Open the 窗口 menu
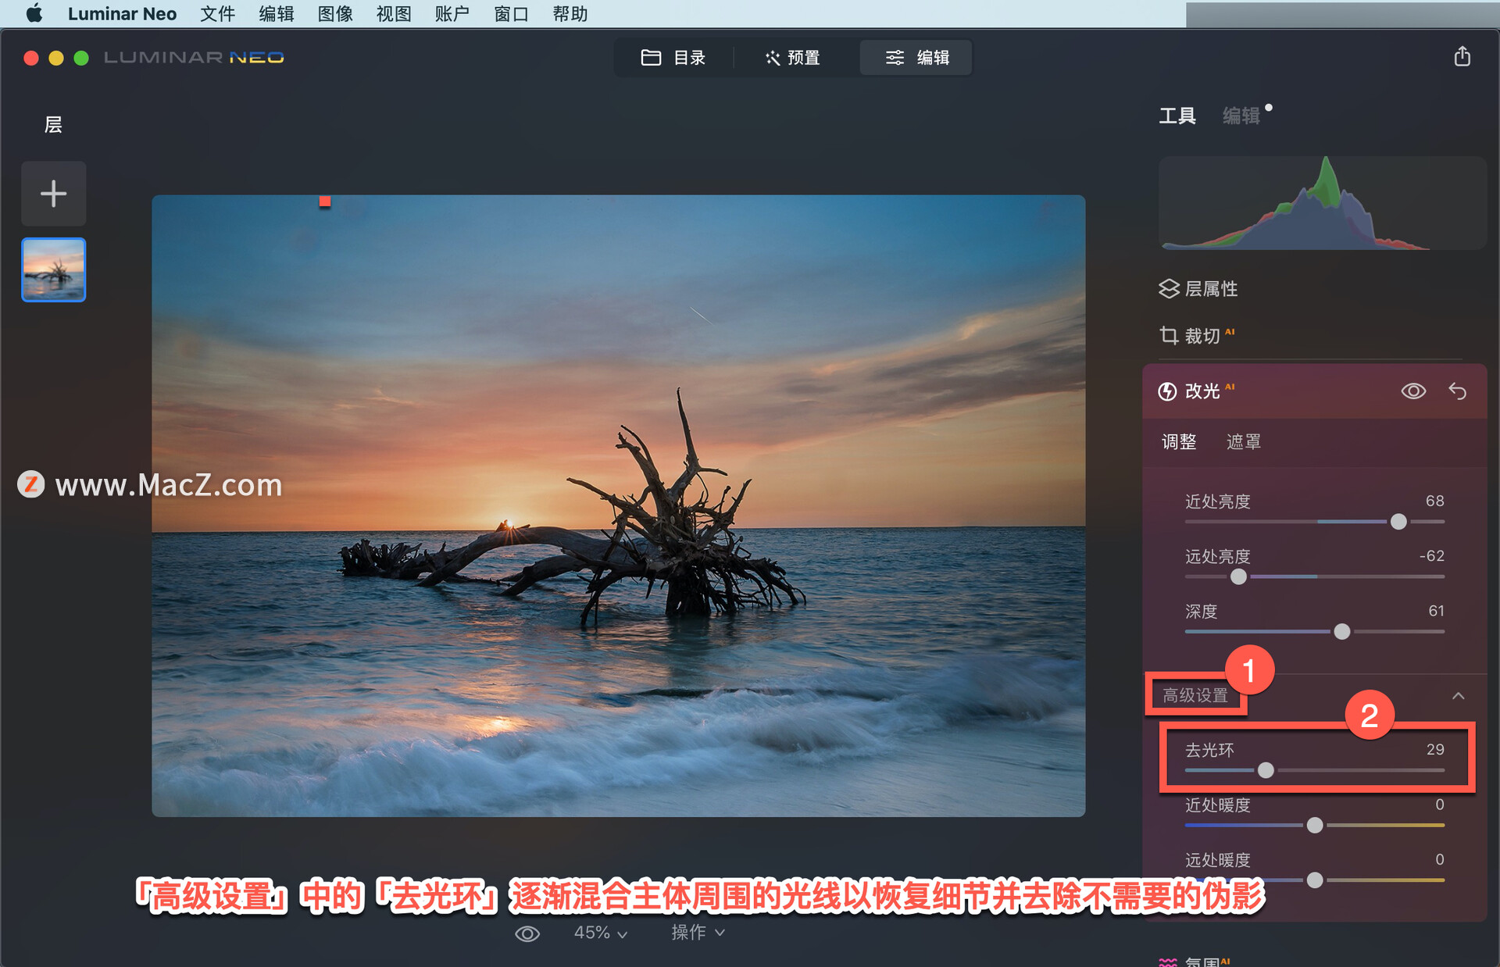1500x967 pixels. tap(511, 13)
